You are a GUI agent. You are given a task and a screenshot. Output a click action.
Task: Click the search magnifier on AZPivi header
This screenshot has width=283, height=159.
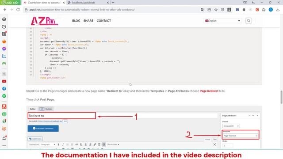(249, 21)
